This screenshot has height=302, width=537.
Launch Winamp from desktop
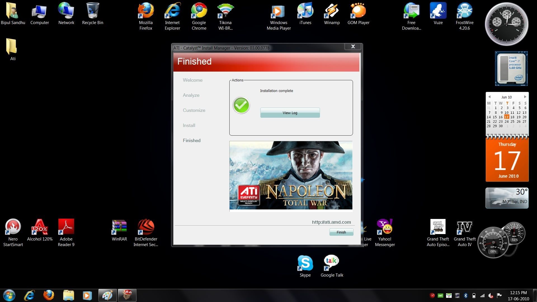(332, 13)
